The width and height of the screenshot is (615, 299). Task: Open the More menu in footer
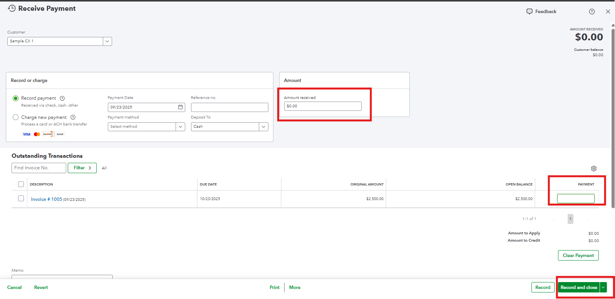point(295,287)
